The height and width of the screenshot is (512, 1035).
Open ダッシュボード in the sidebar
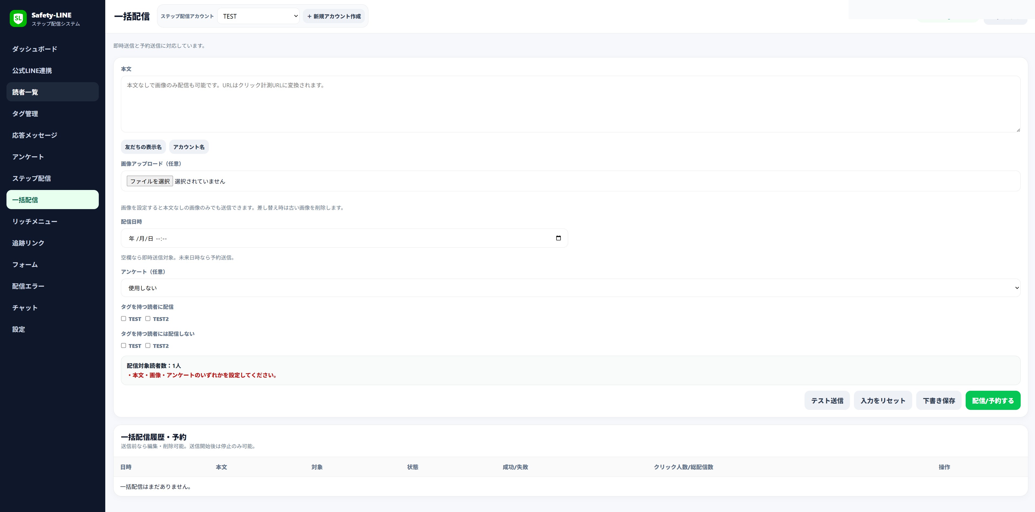pos(53,49)
